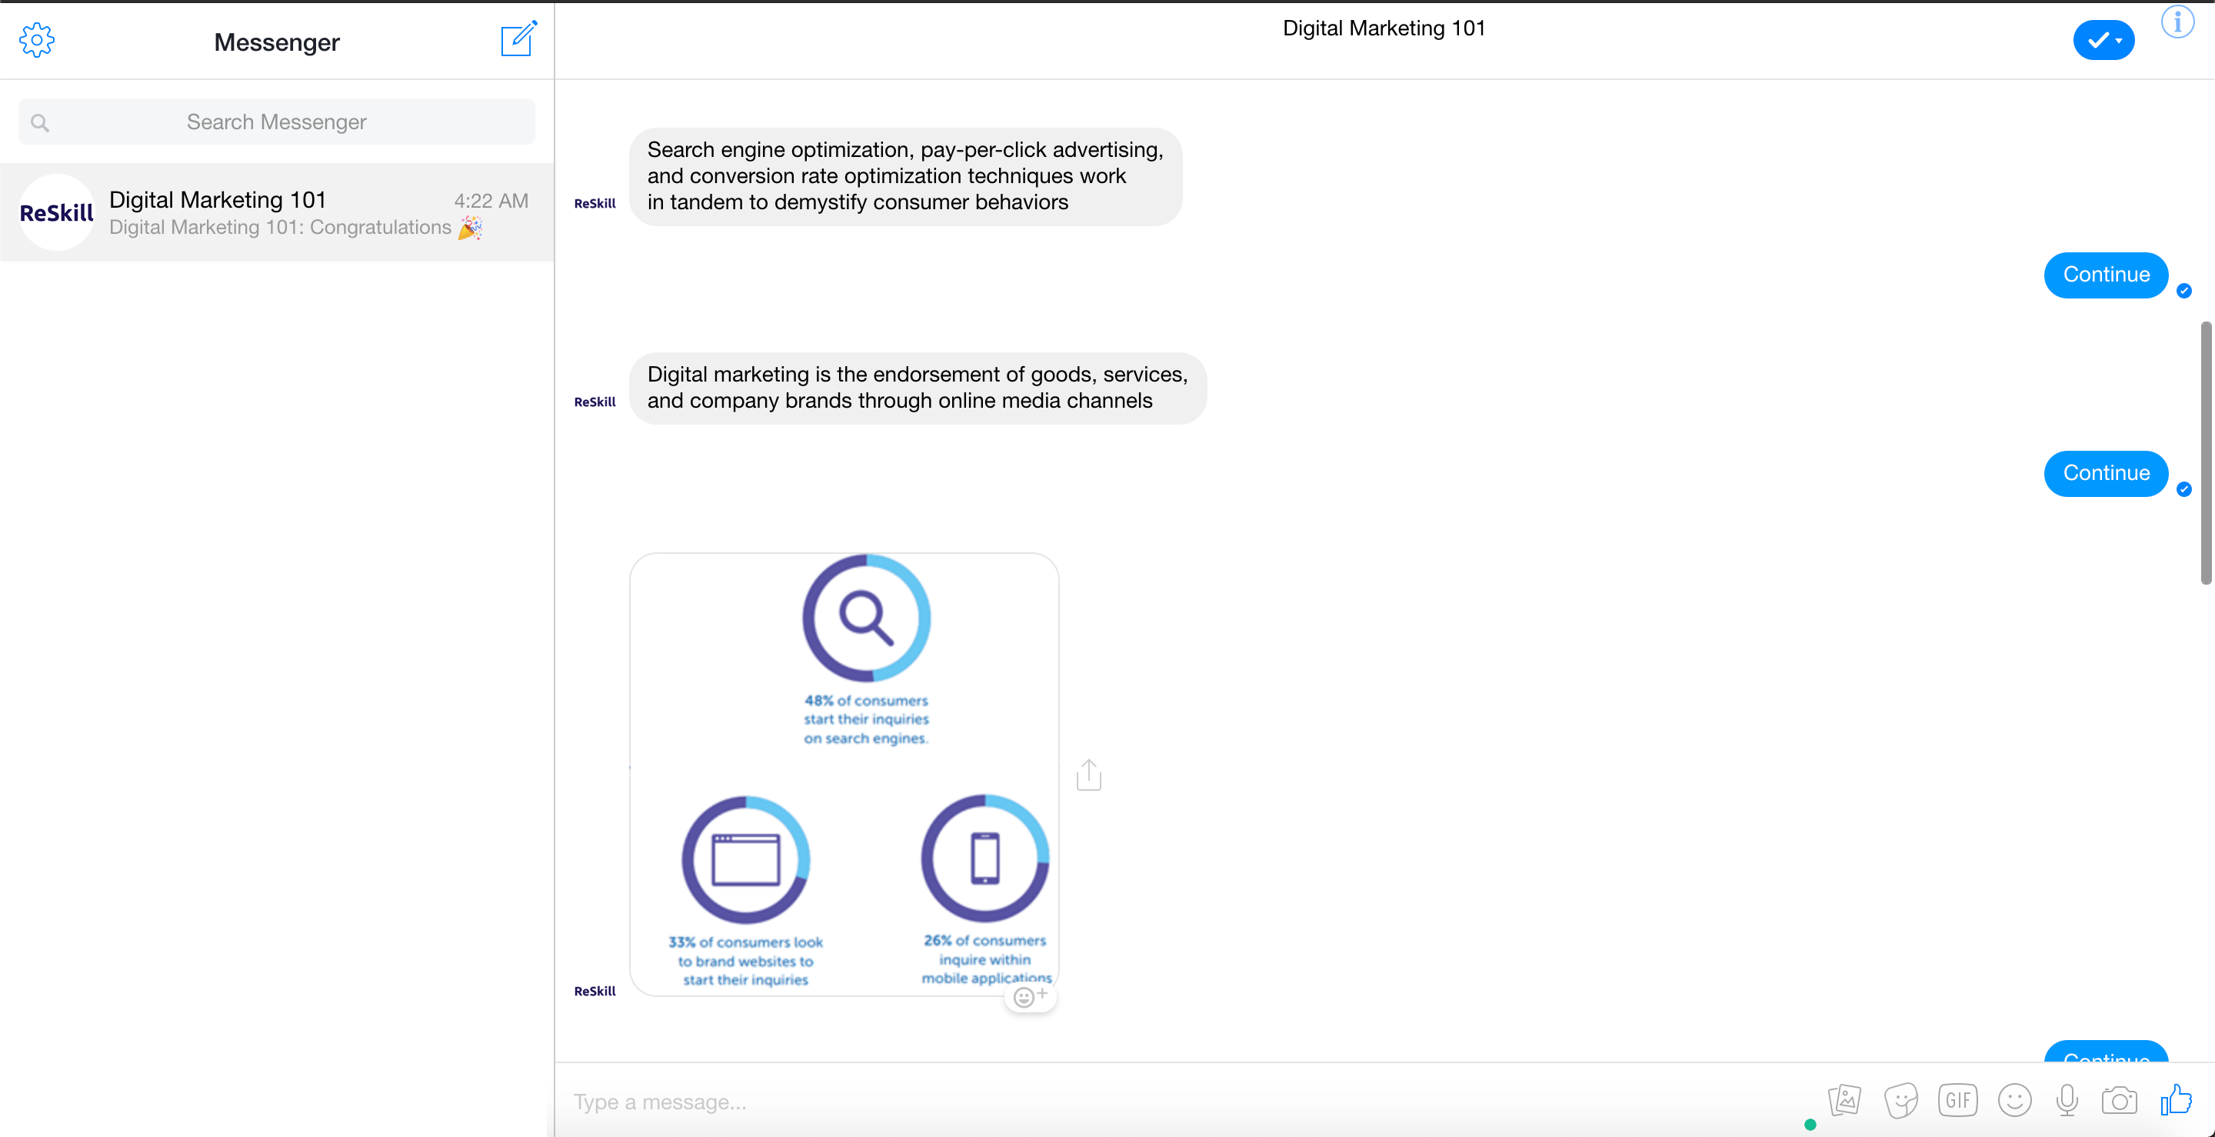Compose a new message
2215x1137 pixels.
click(x=518, y=39)
